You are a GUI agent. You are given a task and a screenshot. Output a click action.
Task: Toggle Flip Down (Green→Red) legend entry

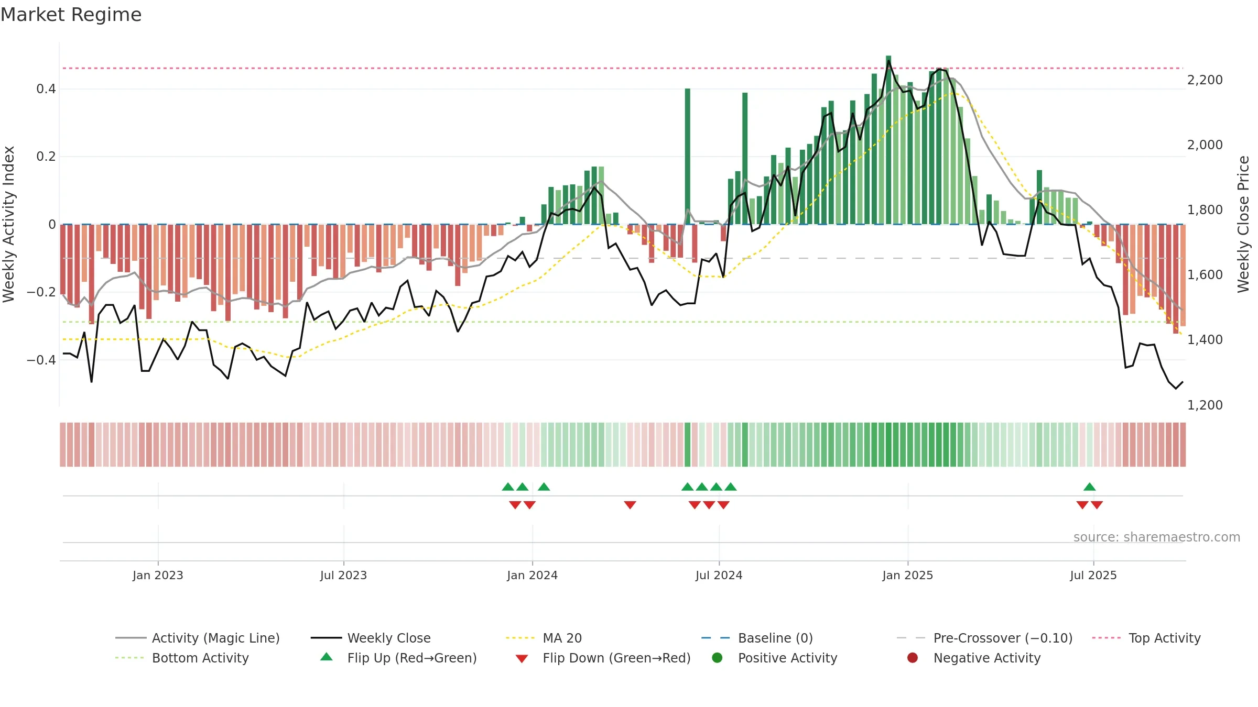pyautogui.click(x=603, y=658)
